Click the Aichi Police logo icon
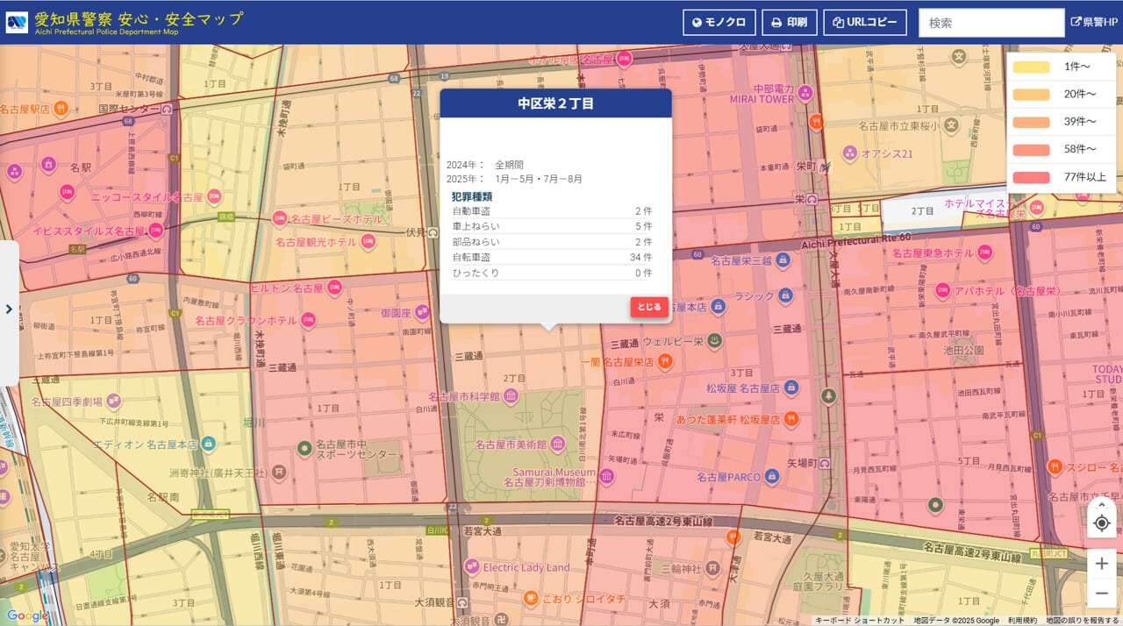The image size is (1123, 626). (x=17, y=22)
